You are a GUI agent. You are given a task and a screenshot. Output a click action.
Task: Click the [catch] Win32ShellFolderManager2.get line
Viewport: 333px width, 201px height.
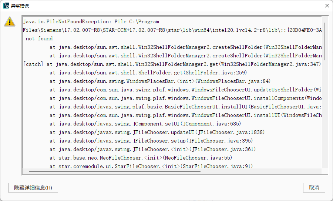click(x=172, y=64)
